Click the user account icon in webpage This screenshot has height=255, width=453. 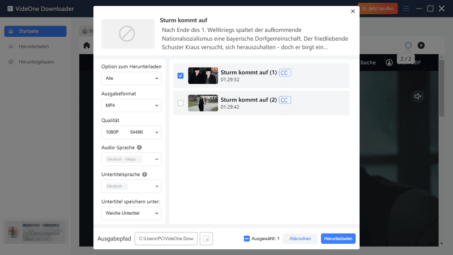[389, 62]
